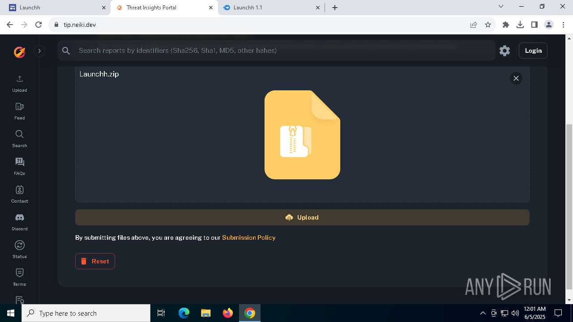This screenshot has height=322, width=573.
Task: Click the Threat Insights Portal logo
Action: [x=19, y=52]
